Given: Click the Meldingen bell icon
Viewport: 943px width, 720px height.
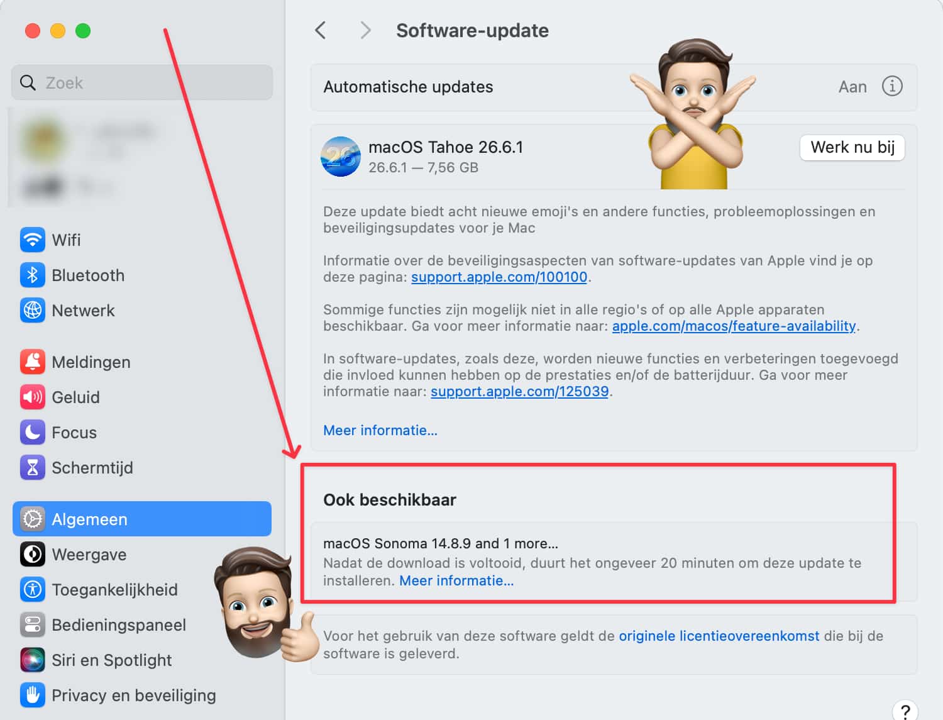Looking at the screenshot, I should (32, 362).
